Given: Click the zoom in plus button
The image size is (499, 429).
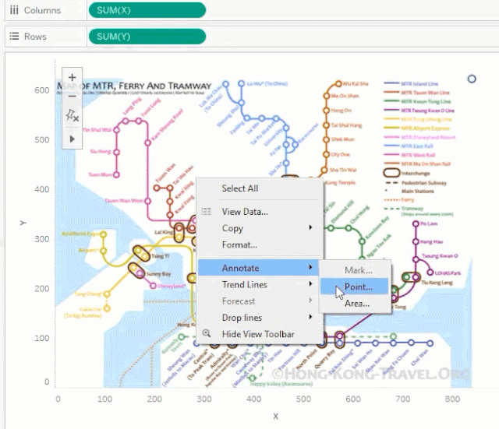Looking at the screenshot, I should pyautogui.click(x=73, y=77).
